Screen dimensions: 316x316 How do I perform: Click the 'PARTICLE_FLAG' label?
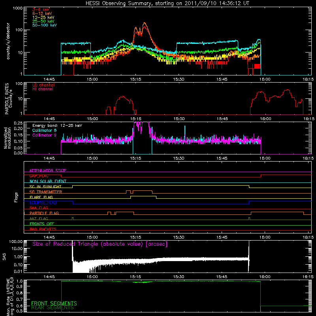(x=44, y=213)
